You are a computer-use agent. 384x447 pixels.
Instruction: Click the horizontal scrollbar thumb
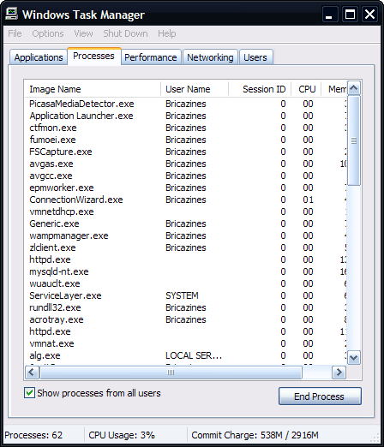[171, 372]
